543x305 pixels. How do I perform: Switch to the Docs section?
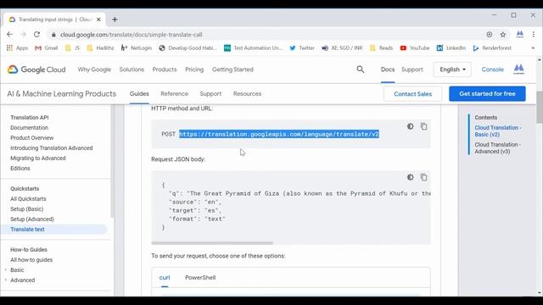(388, 69)
